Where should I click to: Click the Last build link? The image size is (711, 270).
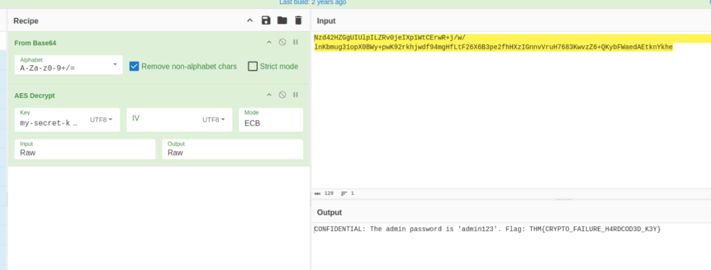(312, 2)
